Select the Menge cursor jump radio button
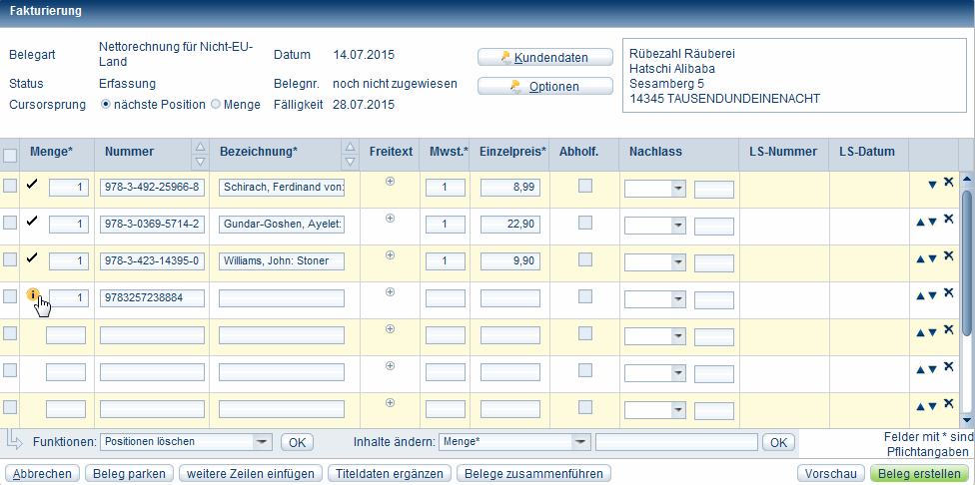The height and width of the screenshot is (485, 975). point(215,104)
